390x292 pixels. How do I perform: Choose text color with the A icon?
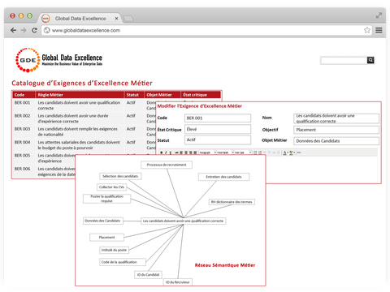tap(284, 152)
